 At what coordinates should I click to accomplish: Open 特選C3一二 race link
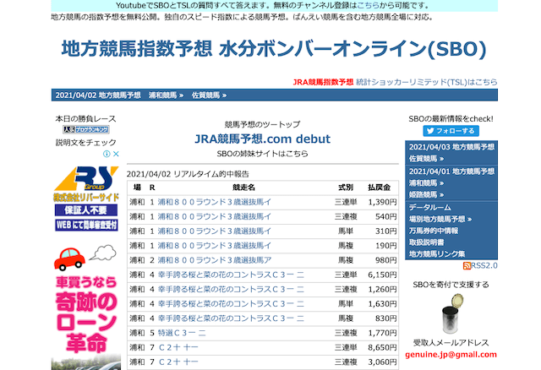coord(182,333)
